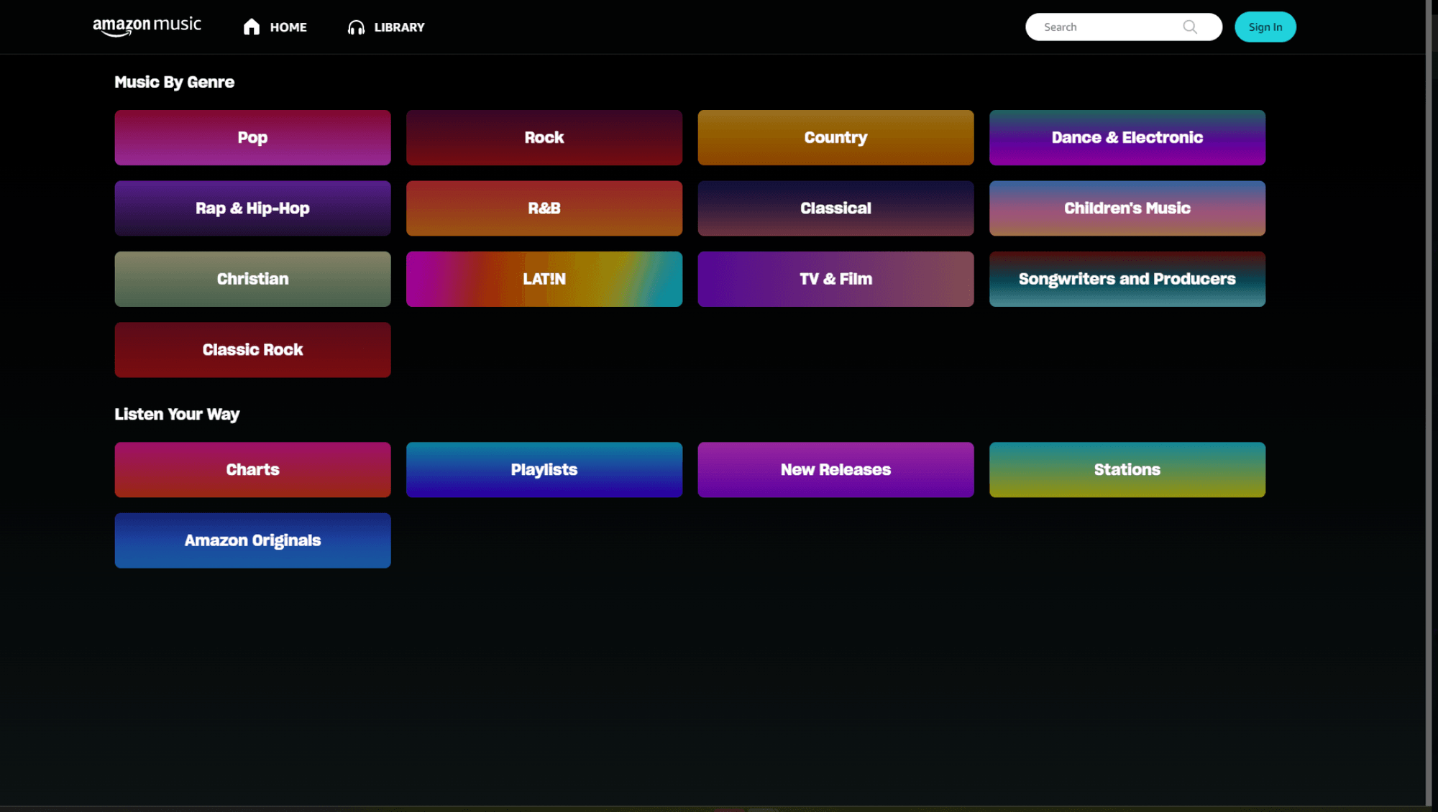The image size is (1438, 812).
Task: Select the TV & Film genre
Action: [835, 279]
